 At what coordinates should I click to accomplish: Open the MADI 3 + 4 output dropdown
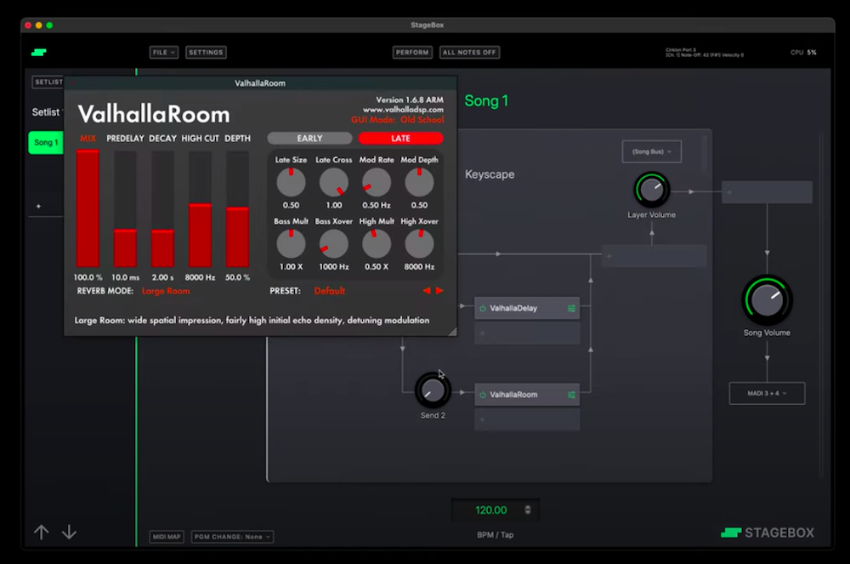pyautogui.click(x=767, y=393)
